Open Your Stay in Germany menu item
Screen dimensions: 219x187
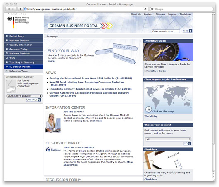pyautogui.click(x=24, y=62)
